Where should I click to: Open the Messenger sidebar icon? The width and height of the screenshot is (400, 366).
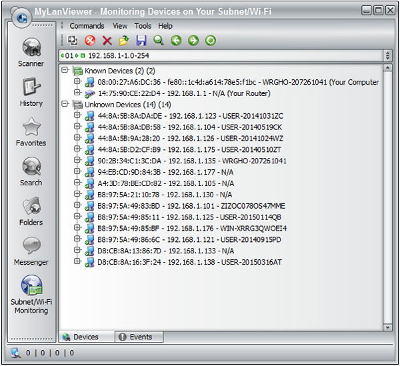[x=31, y=245]
